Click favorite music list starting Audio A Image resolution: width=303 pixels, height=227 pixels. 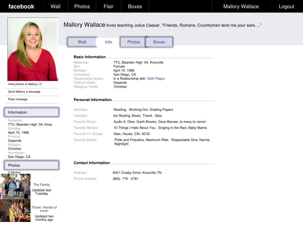(160, 122)
